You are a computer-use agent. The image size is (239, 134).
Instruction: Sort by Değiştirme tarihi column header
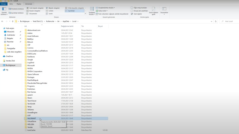click(x=70, y=26)
